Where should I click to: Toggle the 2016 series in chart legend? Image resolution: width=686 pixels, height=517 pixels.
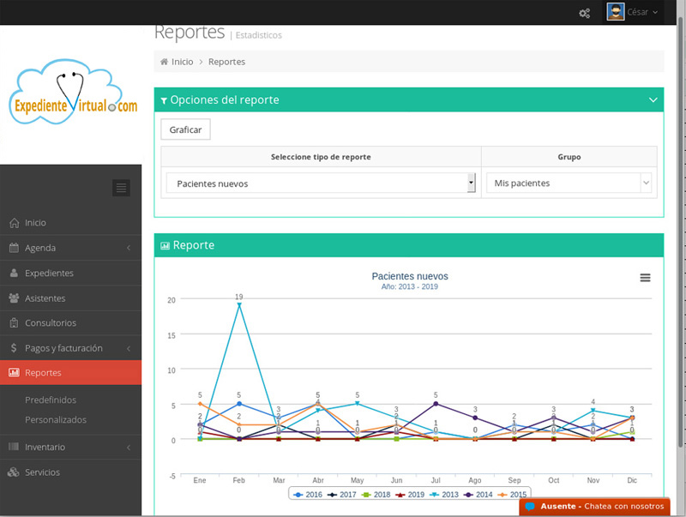click(x=308, y=494)
